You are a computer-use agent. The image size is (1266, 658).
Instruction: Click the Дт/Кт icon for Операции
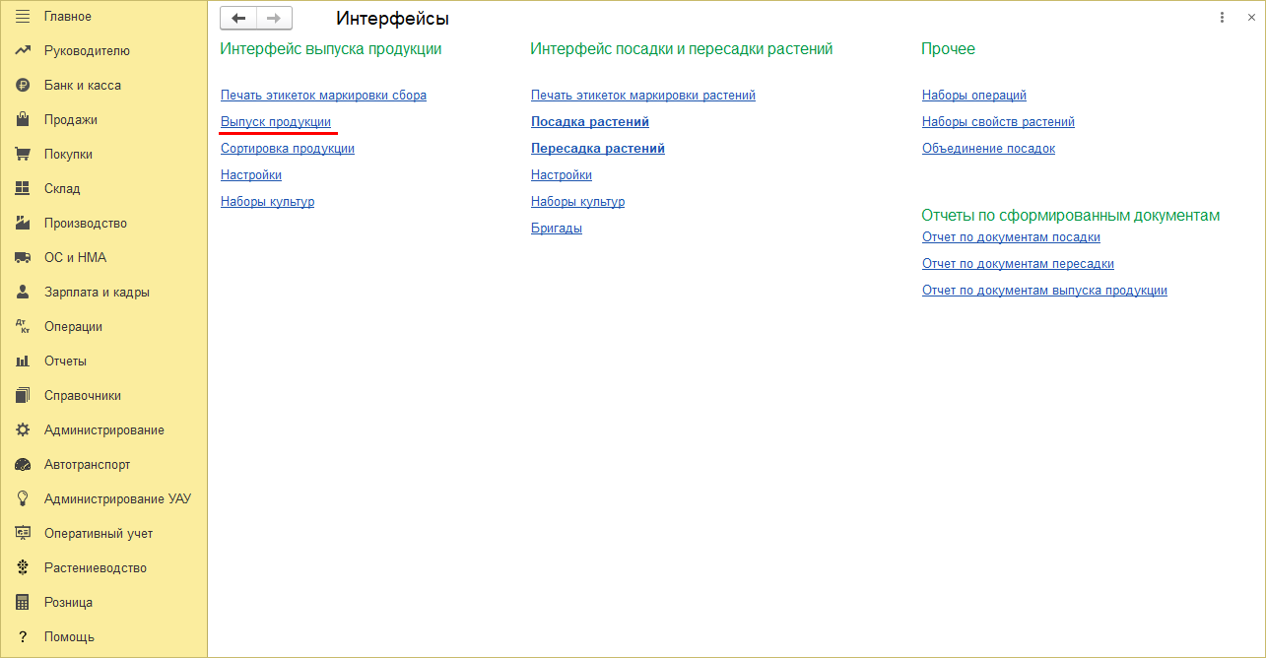[23, 327]
